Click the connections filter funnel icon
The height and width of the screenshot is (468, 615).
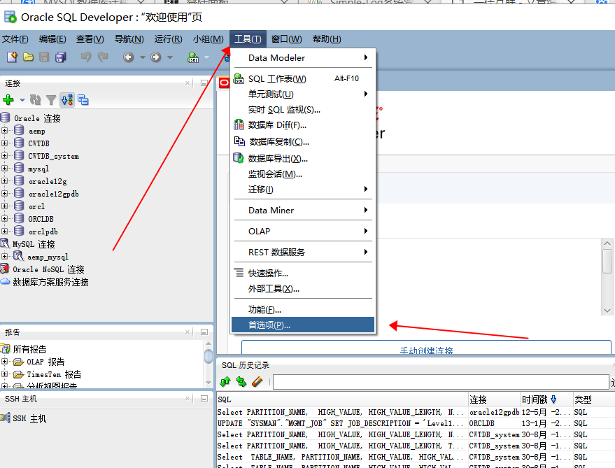[x=51, y=100]
